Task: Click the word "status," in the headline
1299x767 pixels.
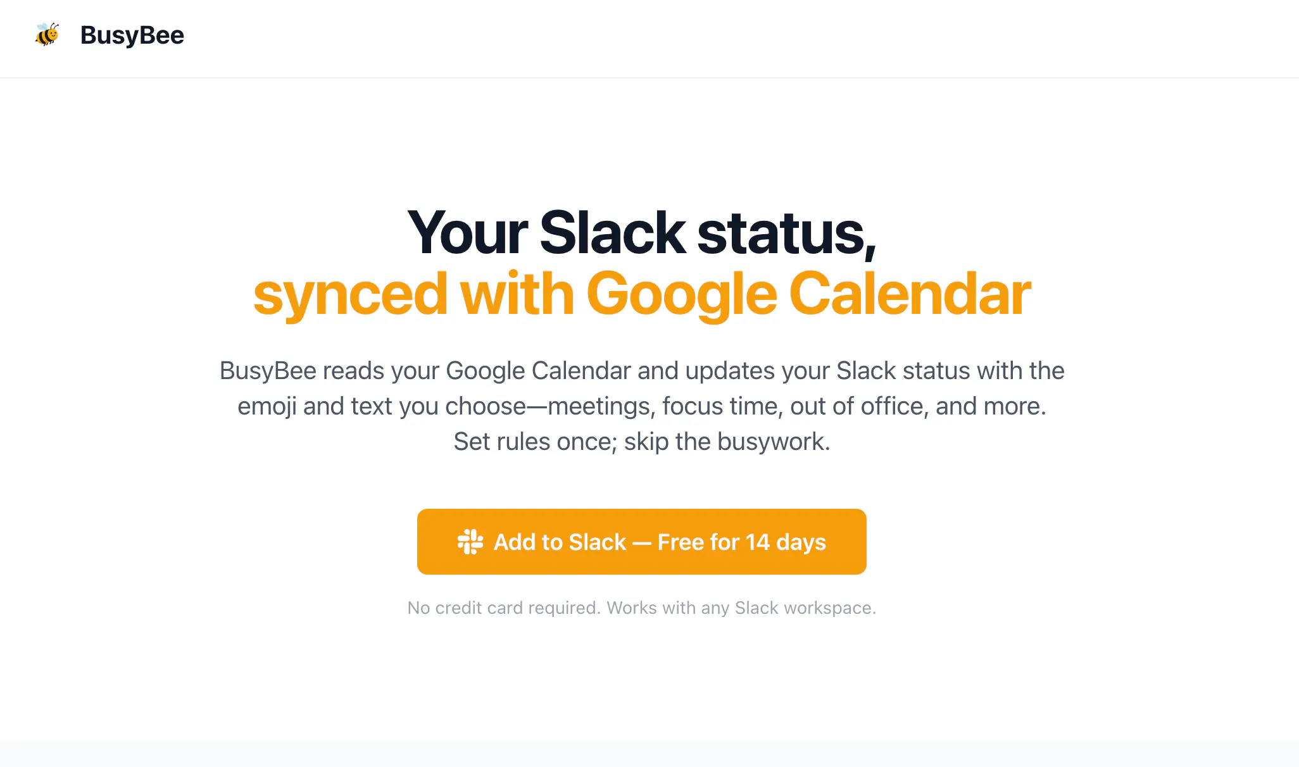Action: click(787, 234)
